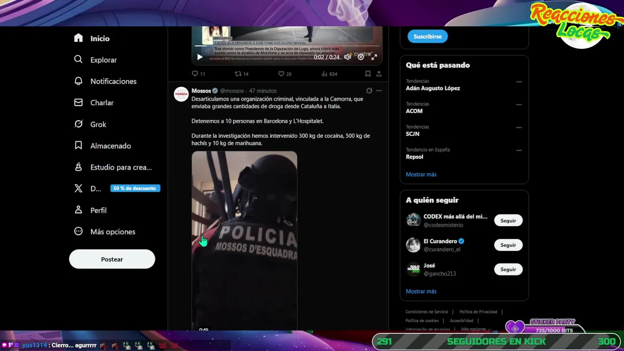The width and height of the screenshot is (624, 351).
Task: Open more options for Adán Augusto López trend
Action: pos(519,82)
